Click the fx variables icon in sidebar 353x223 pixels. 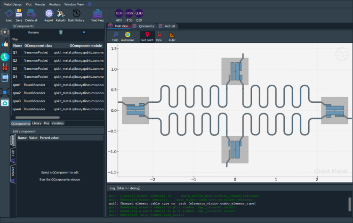(x=5, y=57)
